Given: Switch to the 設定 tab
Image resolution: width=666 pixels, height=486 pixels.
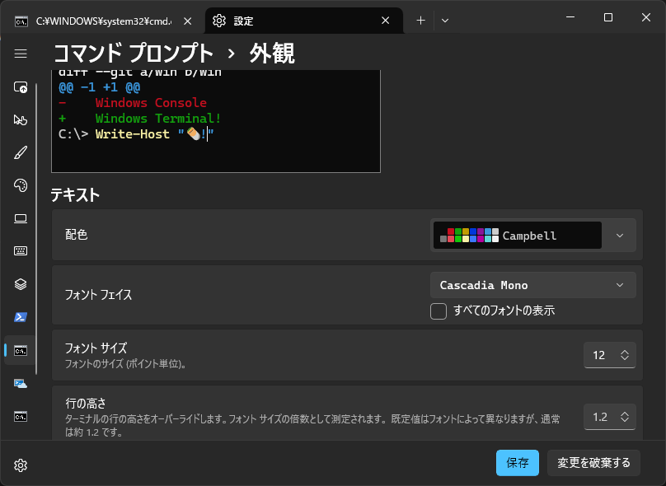Looking at the screenshot, I should click(x=303, y=21).
